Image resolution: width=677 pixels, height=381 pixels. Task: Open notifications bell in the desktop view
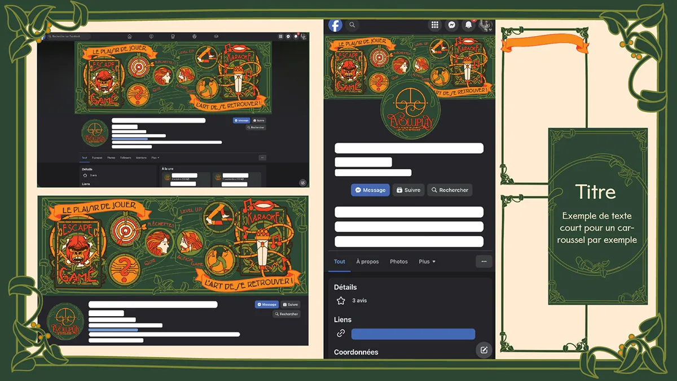(x=296, y=36)
